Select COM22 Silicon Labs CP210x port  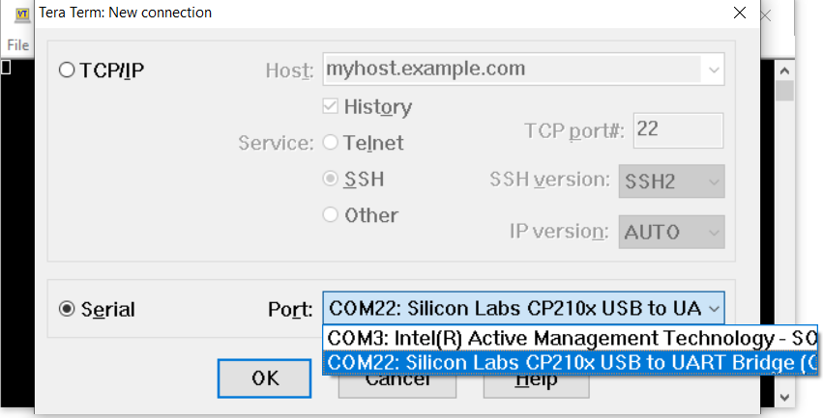click(571, 362)
